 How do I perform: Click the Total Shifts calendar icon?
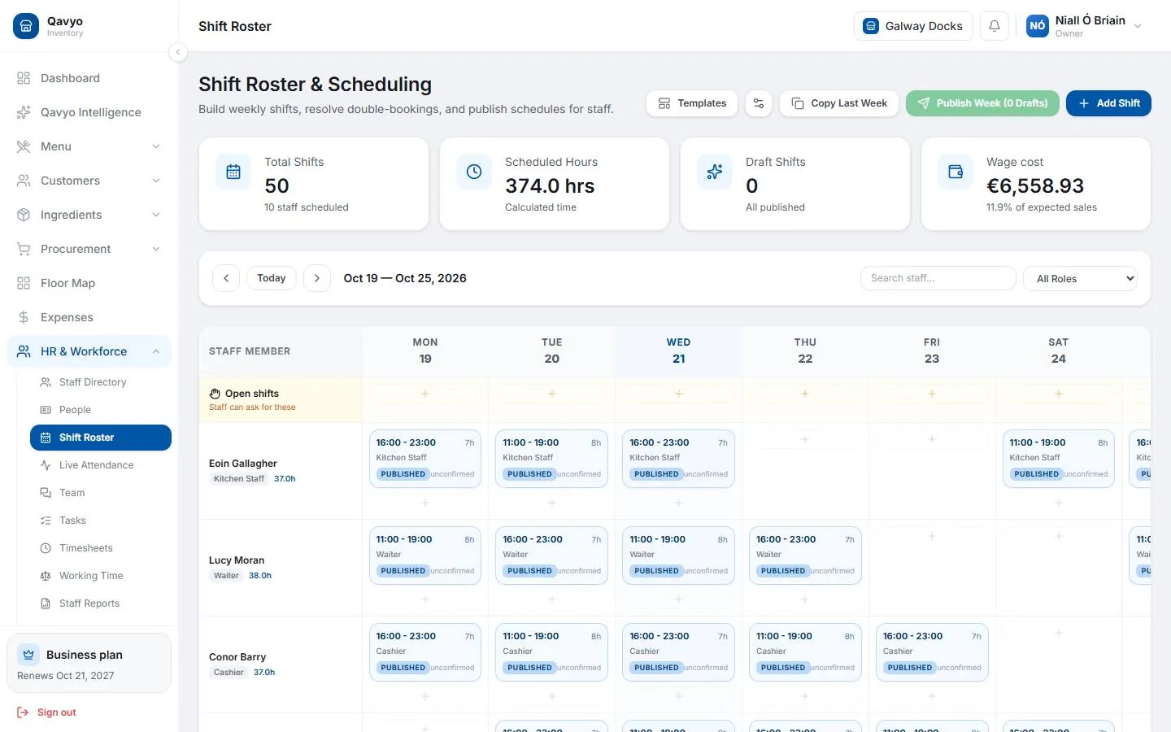[x=233, y=172]
